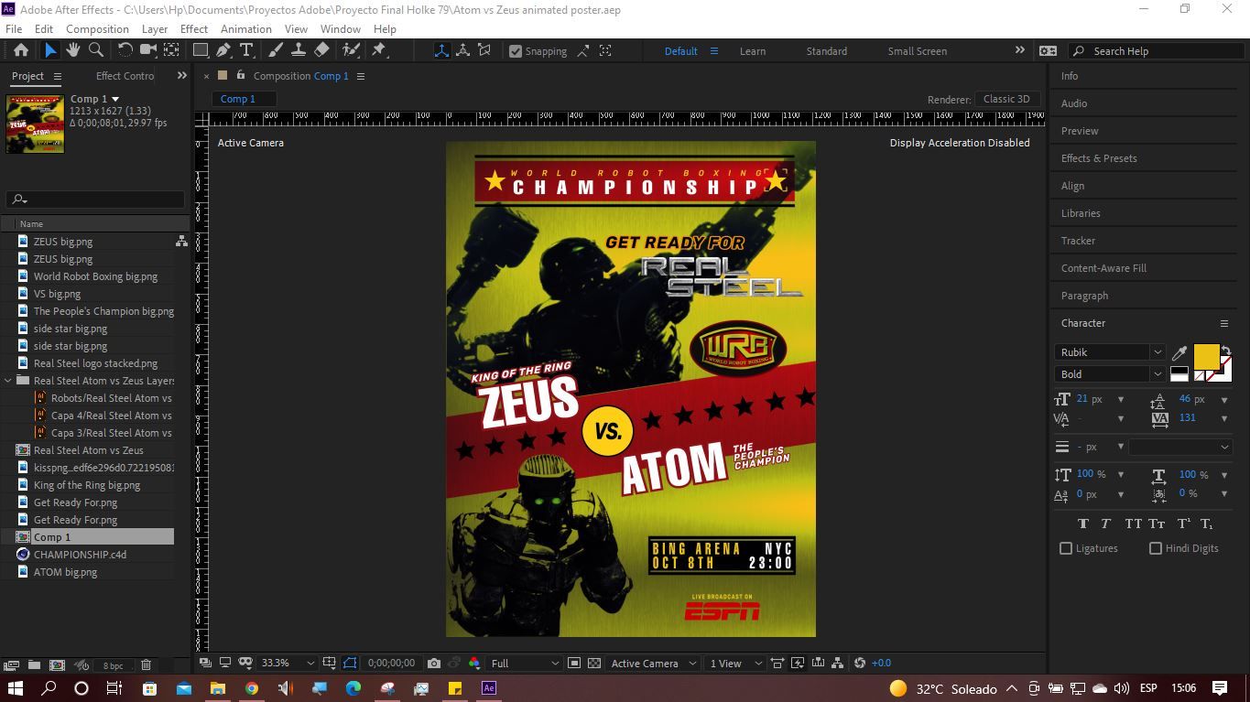The width and height of the screenshot is (1250, 702).
Task: Activate the Selection arrow tool
Action: click(x=50, y=51)
